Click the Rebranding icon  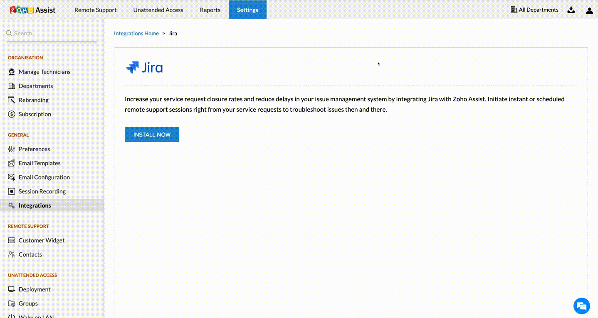coord(12,100)
